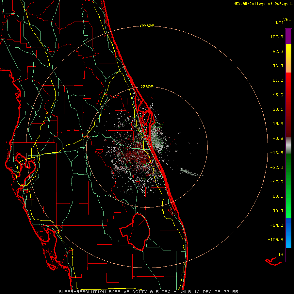Click the 45.6 velocity scale value
294x294 pixels.
(x=278, y=95)
